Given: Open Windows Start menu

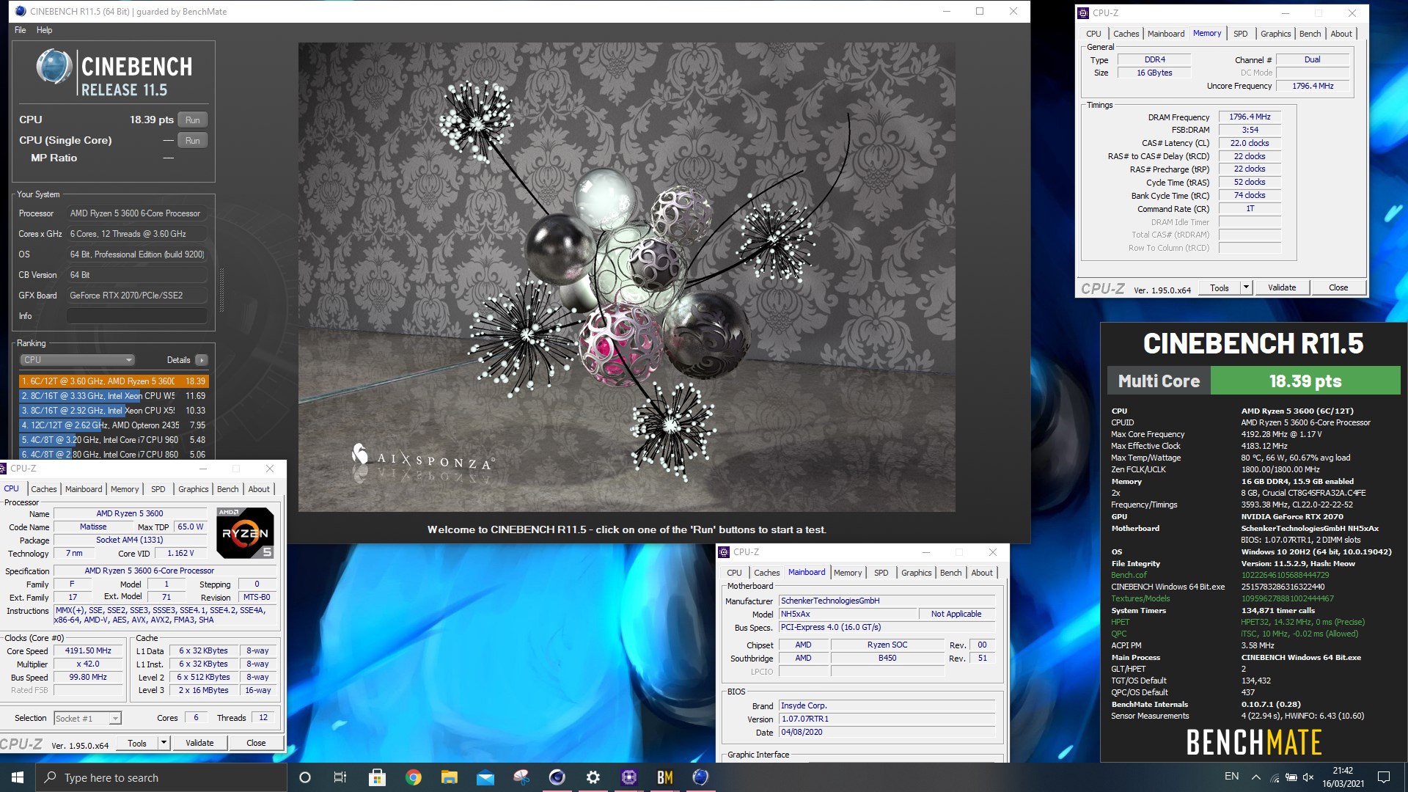Looking at the screenshot, I should tap(18, 777).
